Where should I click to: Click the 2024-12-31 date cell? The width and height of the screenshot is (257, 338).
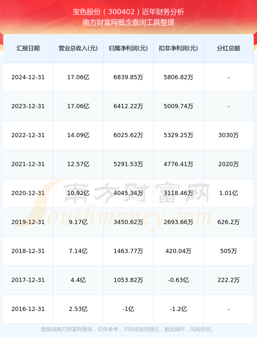(x=28, y=77)
